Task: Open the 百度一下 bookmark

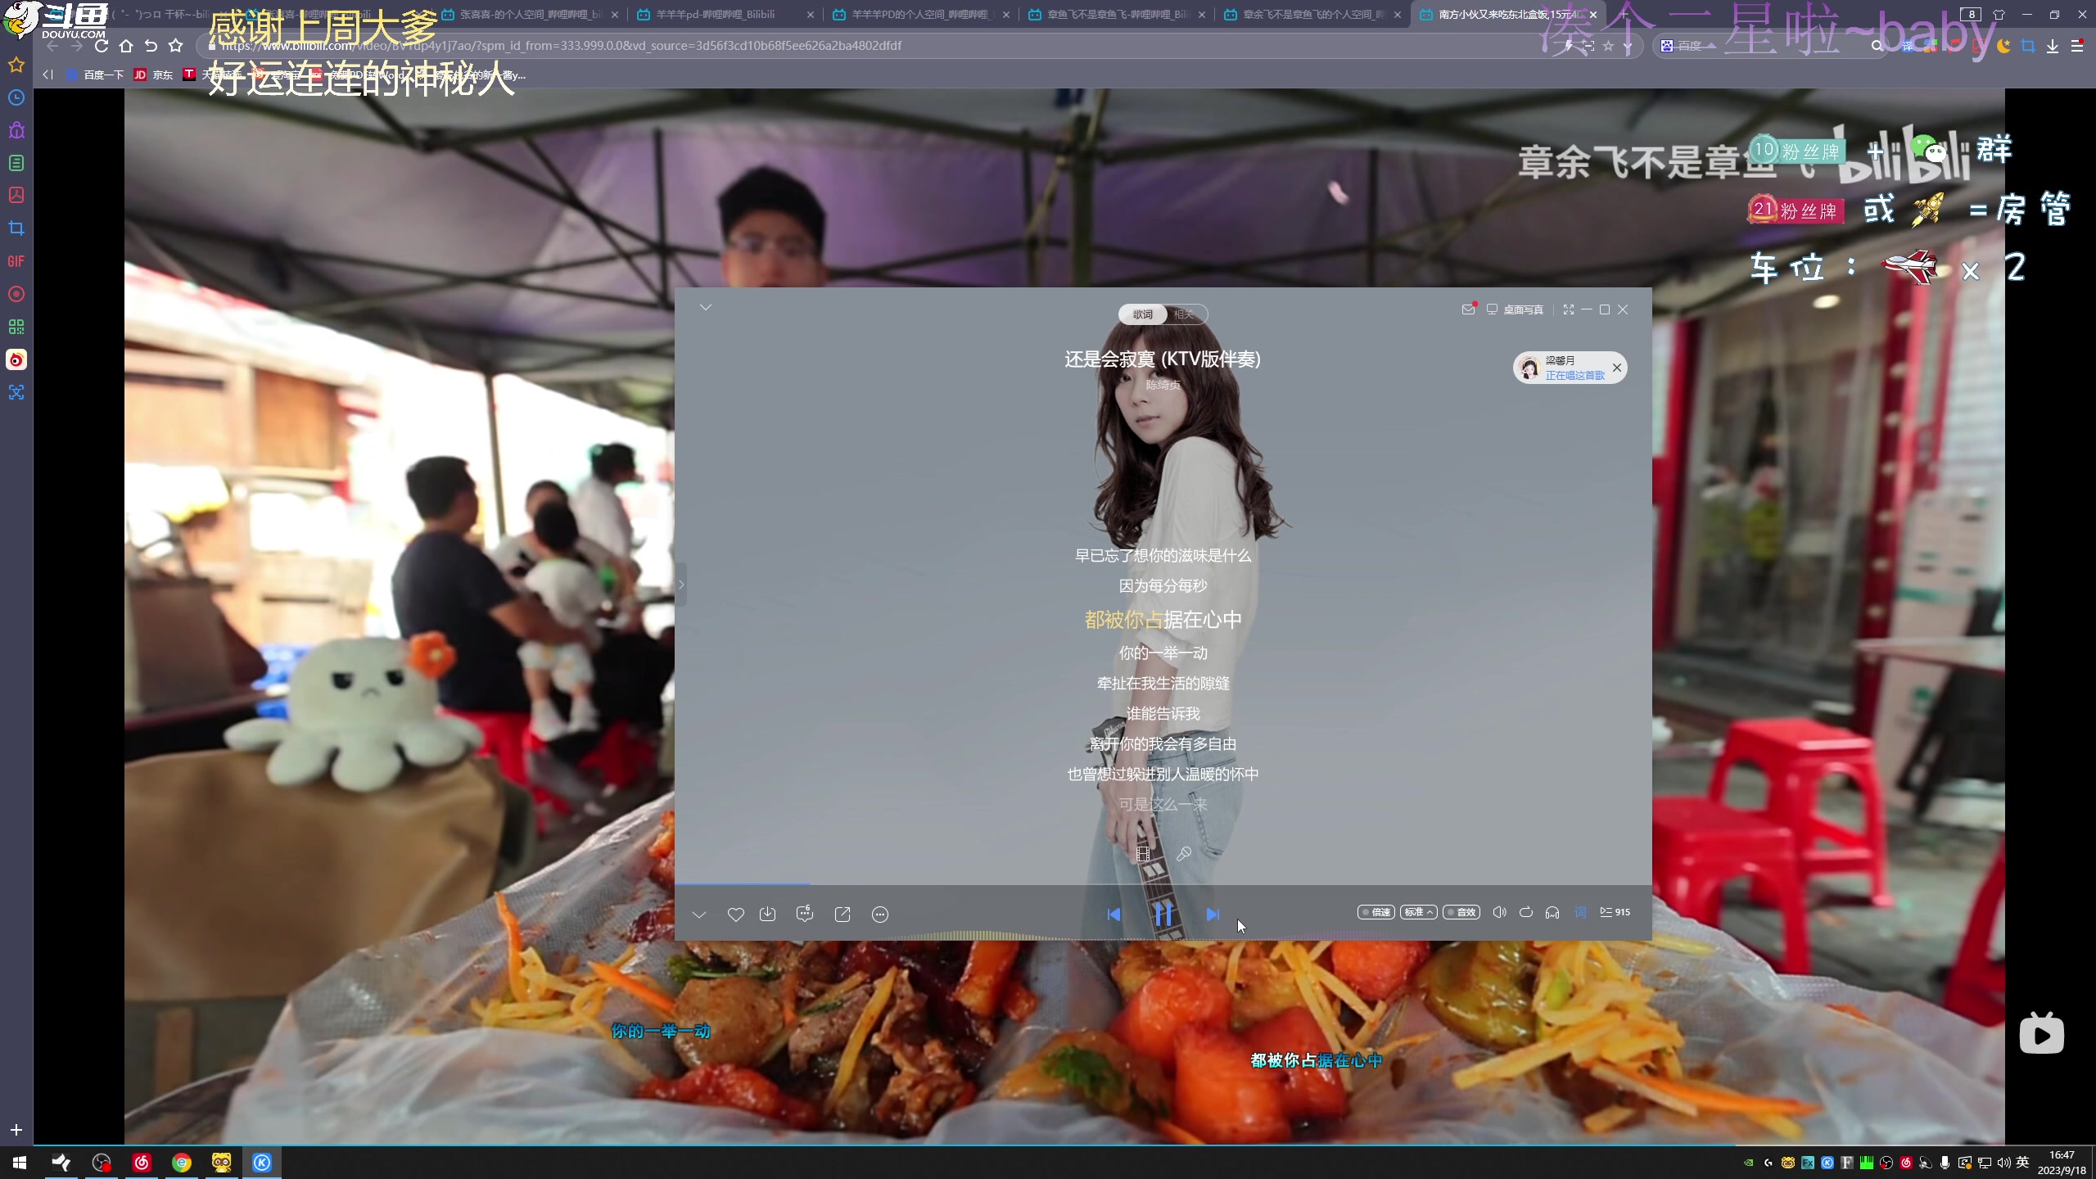Action: pos(94,75)
